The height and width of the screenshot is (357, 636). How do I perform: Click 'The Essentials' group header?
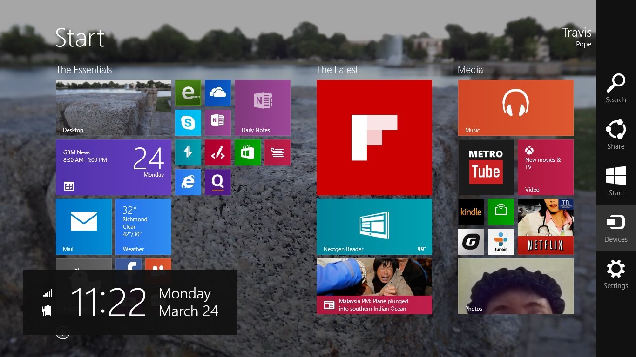point(84,70)
